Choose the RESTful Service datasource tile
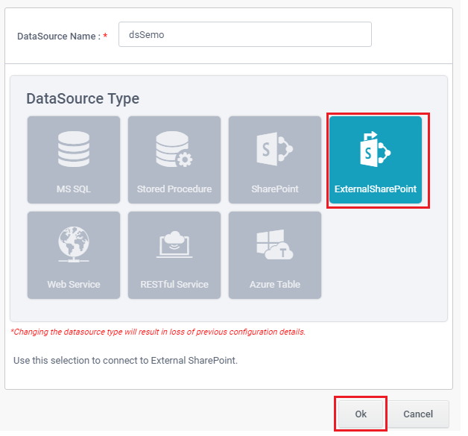This screenshot has height=436, width=468. pos(174,255)
